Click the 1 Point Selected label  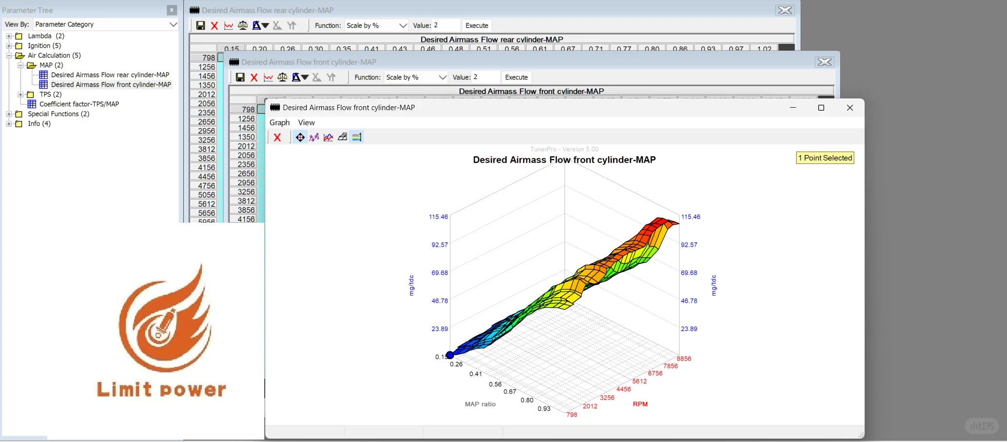(x=825, y=158)
